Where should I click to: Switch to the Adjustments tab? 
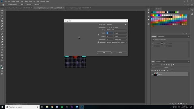coord(161,36)
